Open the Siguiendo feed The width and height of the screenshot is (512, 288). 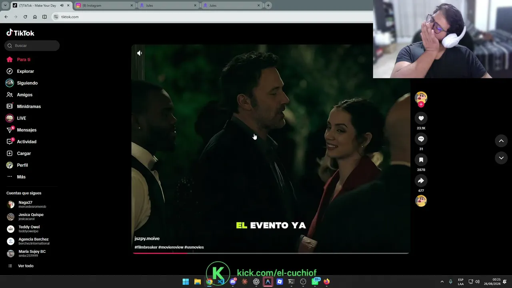pyautogui.click(x=27, y=83)
